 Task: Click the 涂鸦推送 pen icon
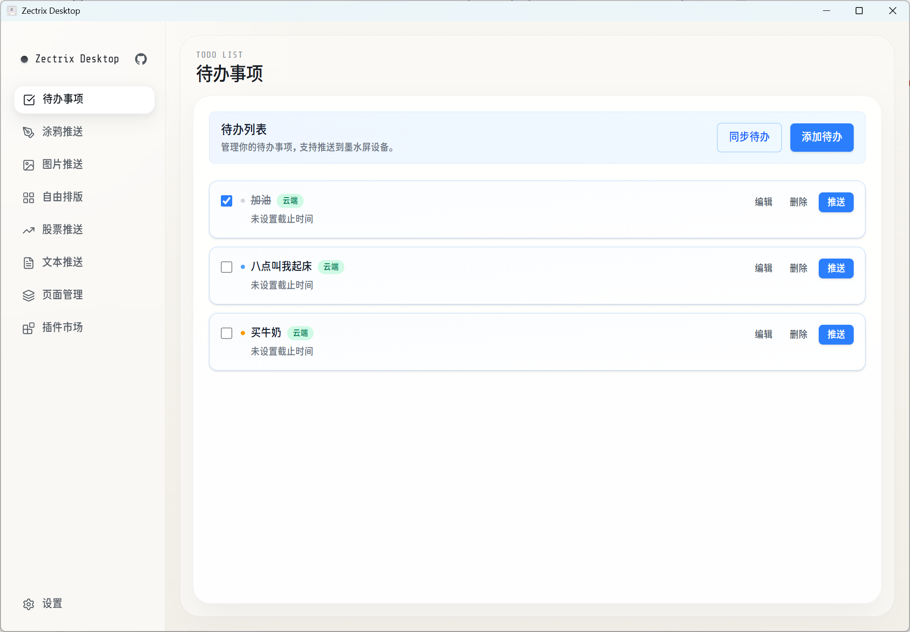[28, 132]
